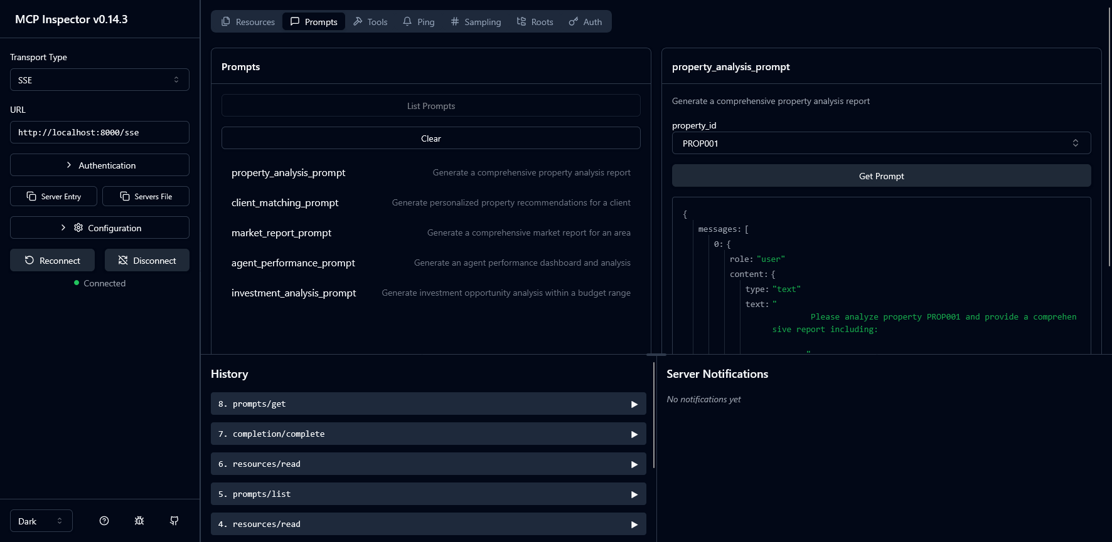Click the Get Prompt button
This screenshot has height=542, width=1112.
click(881, 175)
